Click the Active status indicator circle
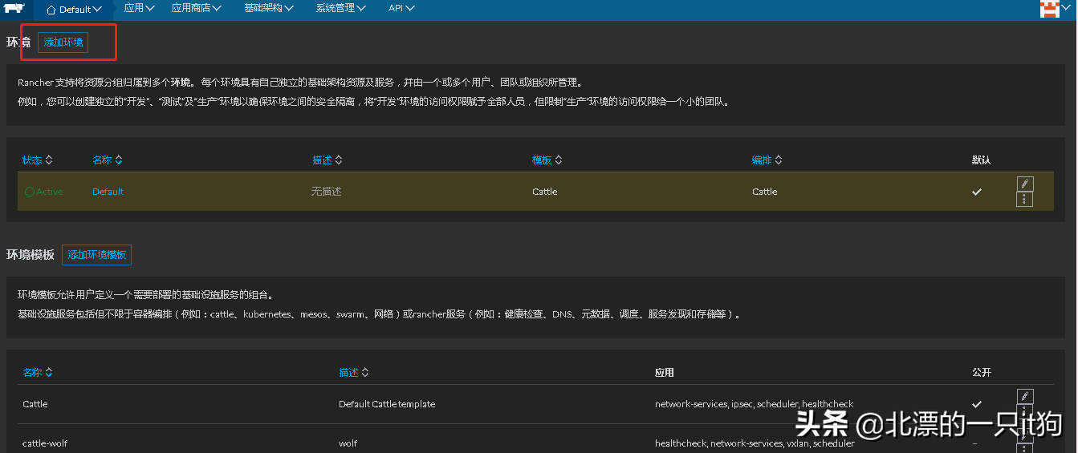1078x453 pixels. pyautogui.click(x=30, y=192)
